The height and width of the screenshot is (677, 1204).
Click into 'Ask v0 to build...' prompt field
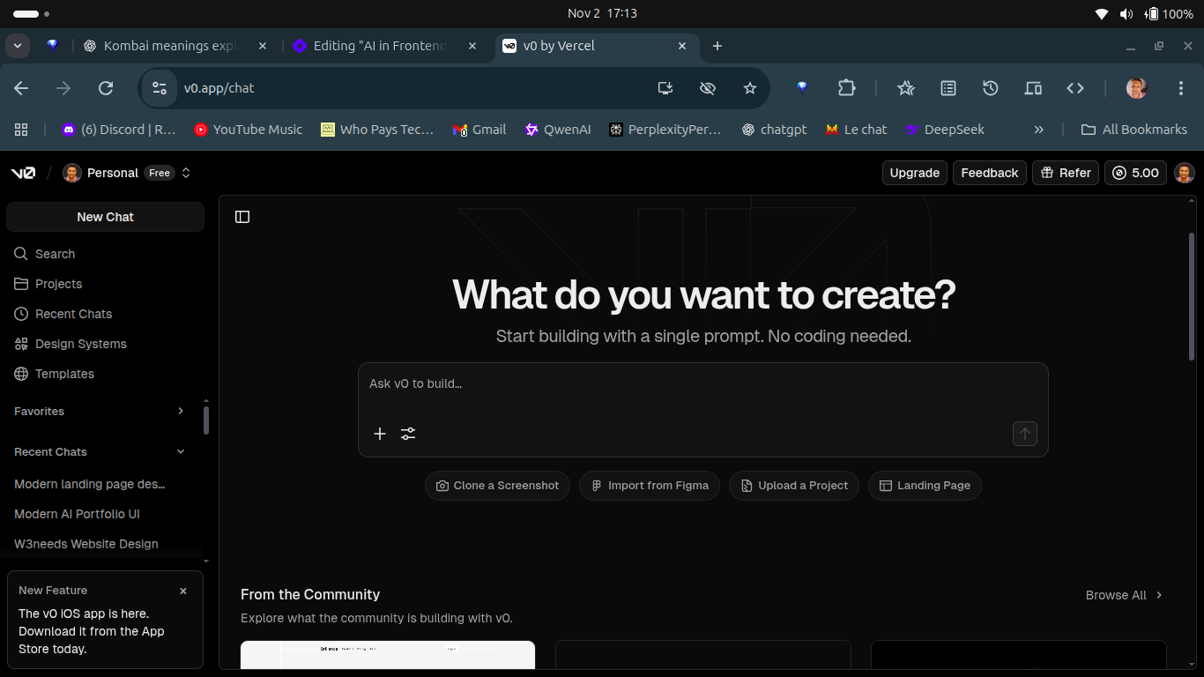tap(702, 384)
